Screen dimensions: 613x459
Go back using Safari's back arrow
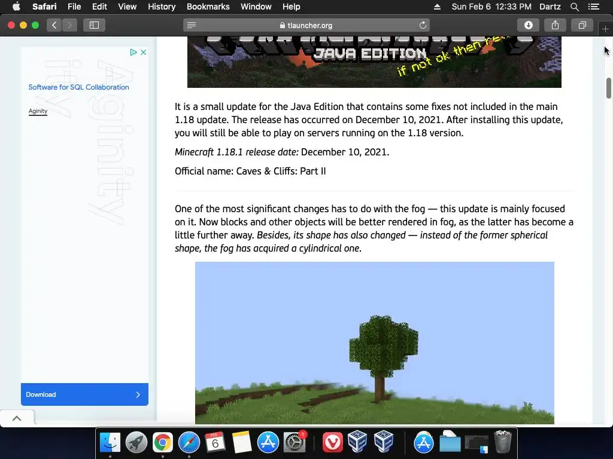pos(54,25)
